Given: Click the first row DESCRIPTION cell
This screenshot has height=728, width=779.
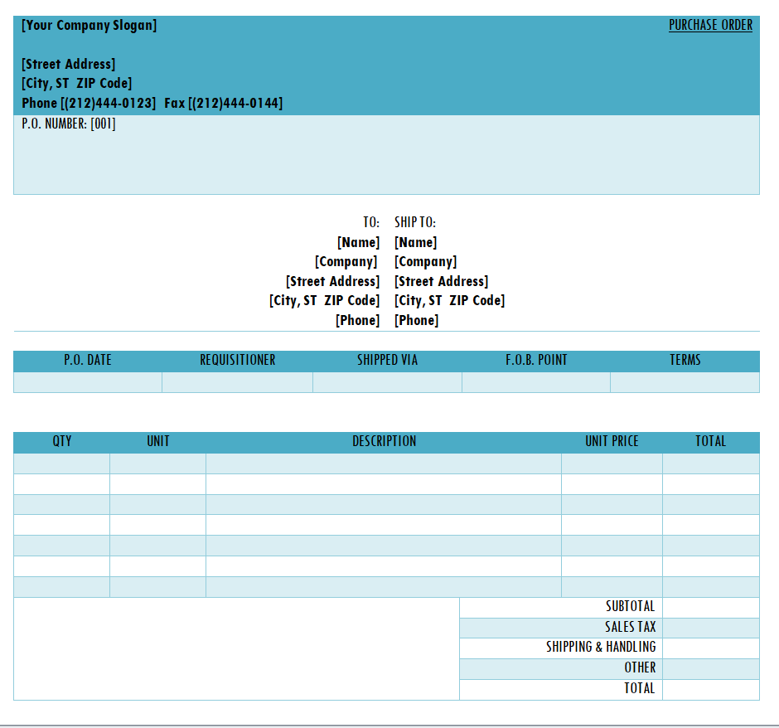Looking at the screenshot, I should [x=384, y=463].
